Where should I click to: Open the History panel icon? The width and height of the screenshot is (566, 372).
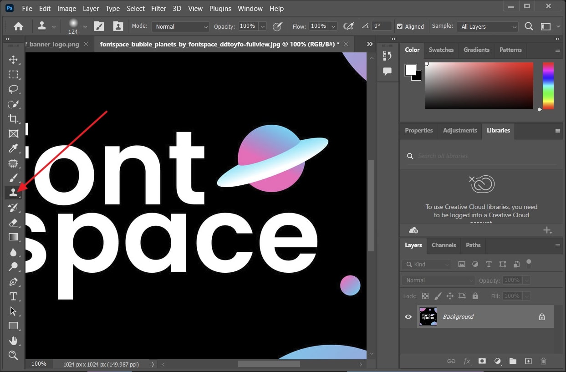click(x=388, y=56)
